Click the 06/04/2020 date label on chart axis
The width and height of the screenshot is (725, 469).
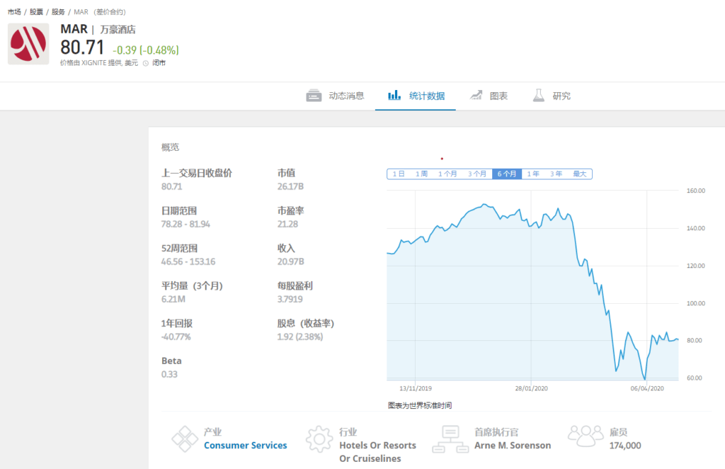pos(647,388)
